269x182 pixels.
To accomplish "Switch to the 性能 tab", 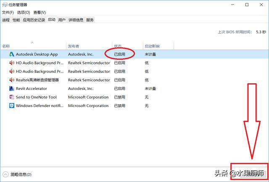I will (x=16, y=20).
